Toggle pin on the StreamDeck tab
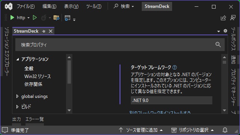 tap(43, 31)
